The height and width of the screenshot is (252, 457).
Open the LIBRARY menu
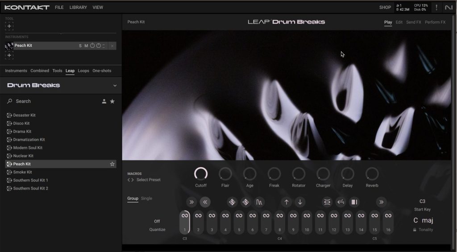tap(78, 8)
